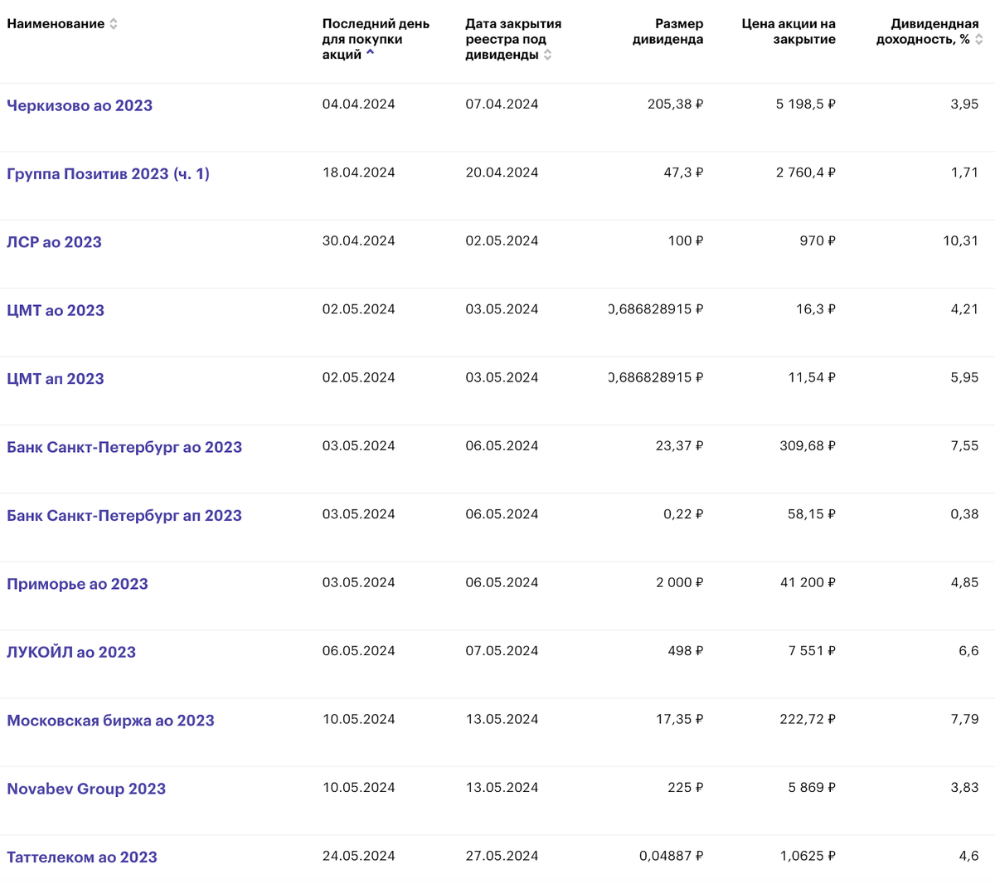Select ЦМТ ао yield 4,21
This screenshot has height=884, width=995.
coord(964,309)
